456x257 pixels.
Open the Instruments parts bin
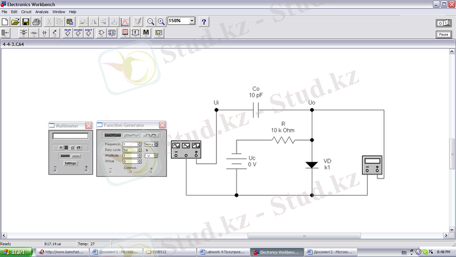tap(158, 33)
